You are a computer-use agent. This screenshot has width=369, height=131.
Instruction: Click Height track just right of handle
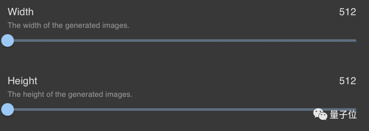coord(18,109)
